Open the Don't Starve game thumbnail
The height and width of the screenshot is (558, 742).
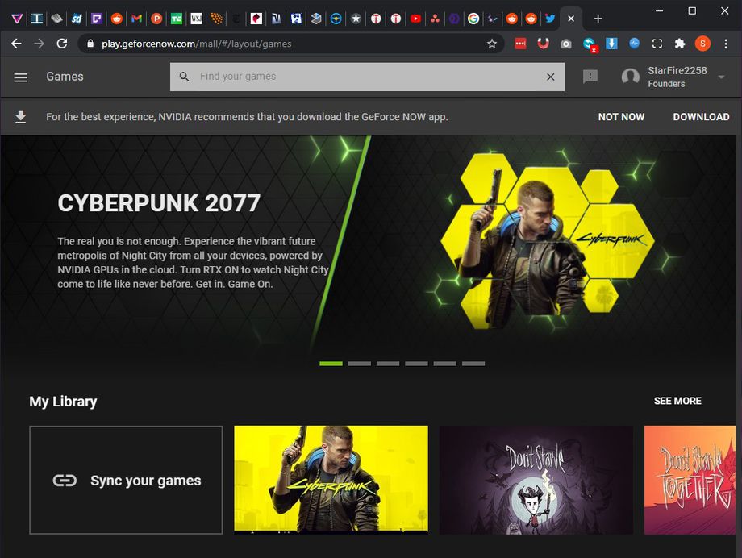click(536, 480)
